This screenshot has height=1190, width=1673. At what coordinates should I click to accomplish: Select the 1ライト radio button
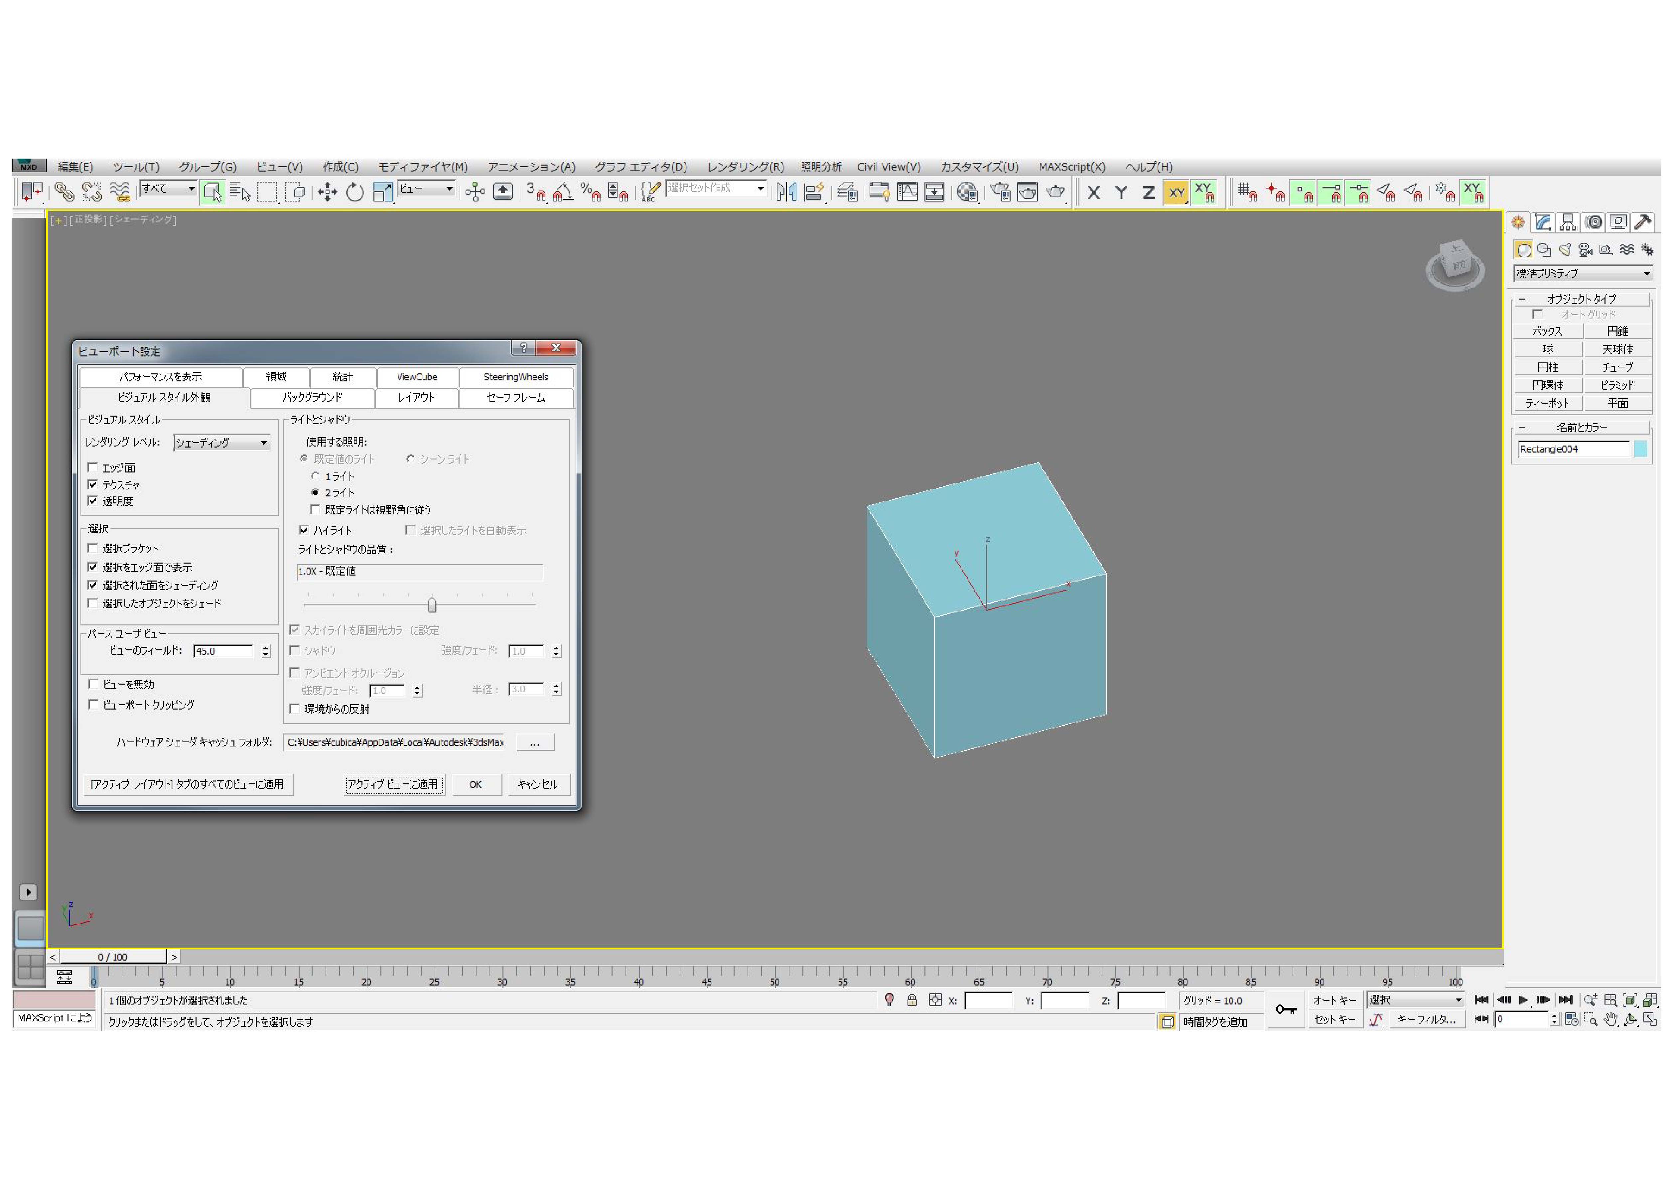click(315, 476)
